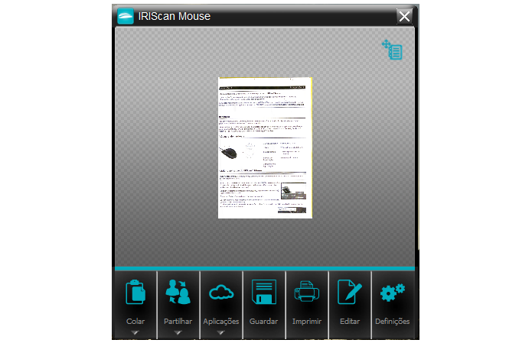Click the Editar label

pos(350,322)
